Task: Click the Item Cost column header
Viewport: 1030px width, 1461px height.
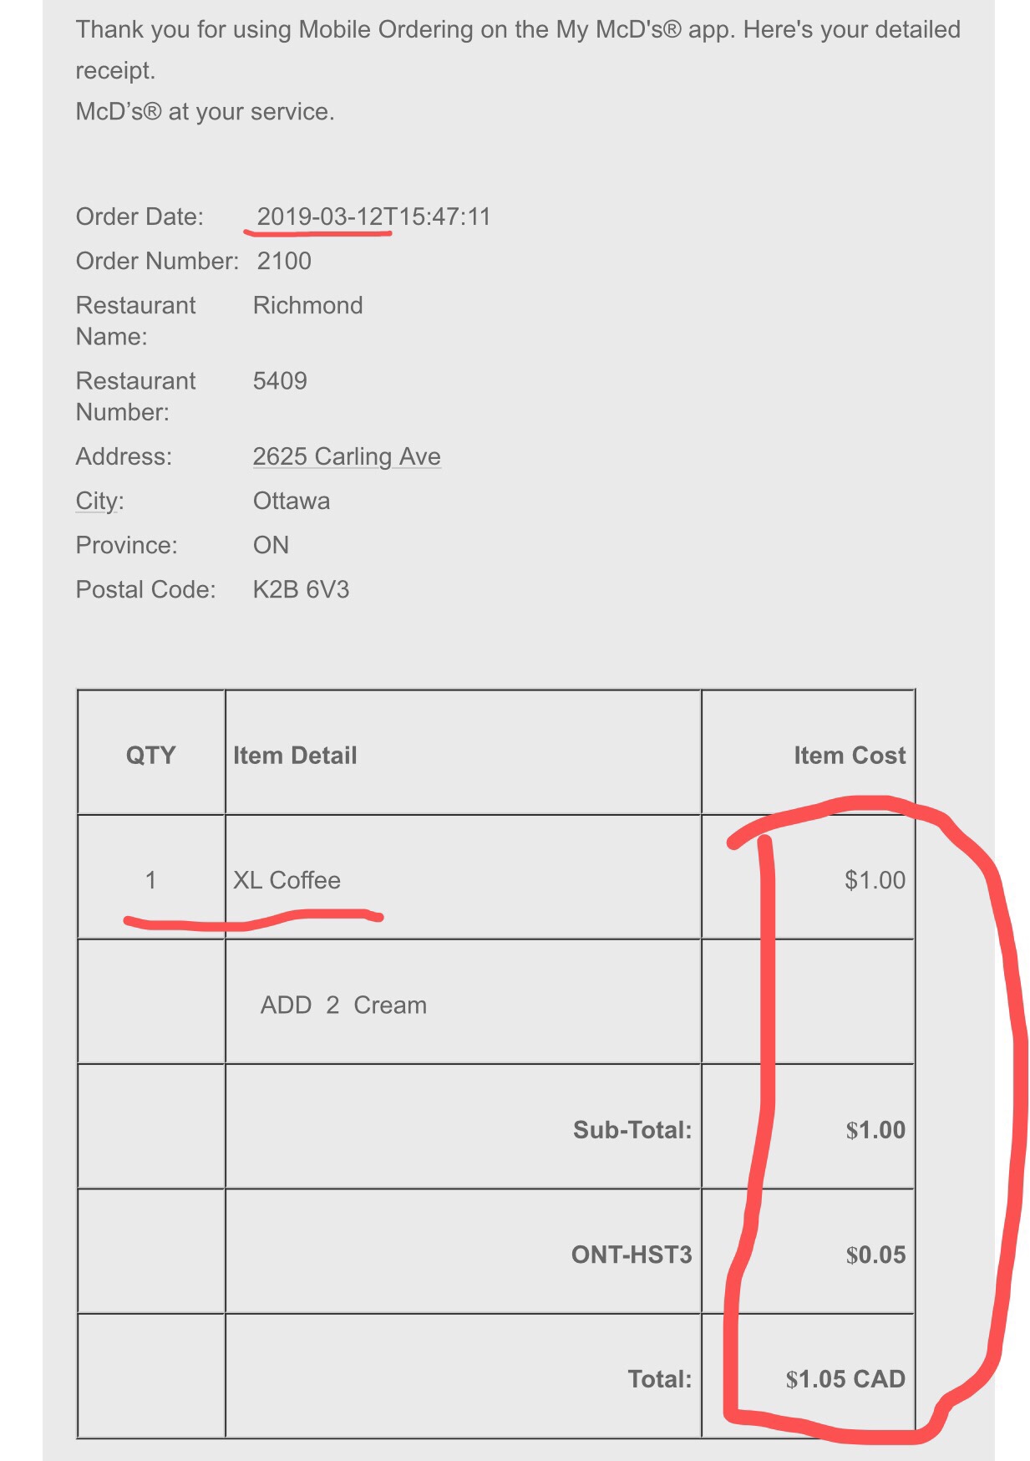Action: [850, 756]
